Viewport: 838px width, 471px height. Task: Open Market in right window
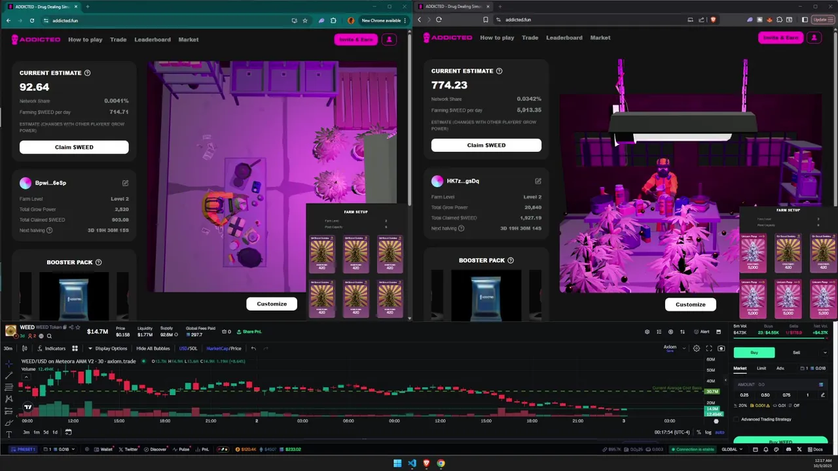tap(600, 37)
